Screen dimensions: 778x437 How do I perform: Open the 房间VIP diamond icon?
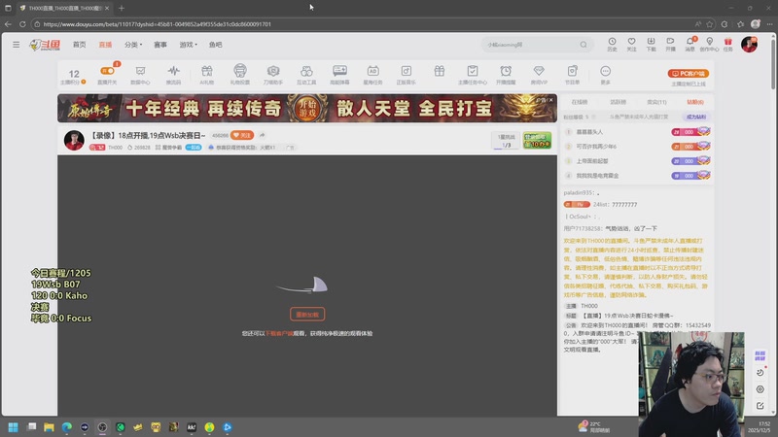(x=539, y=76)
